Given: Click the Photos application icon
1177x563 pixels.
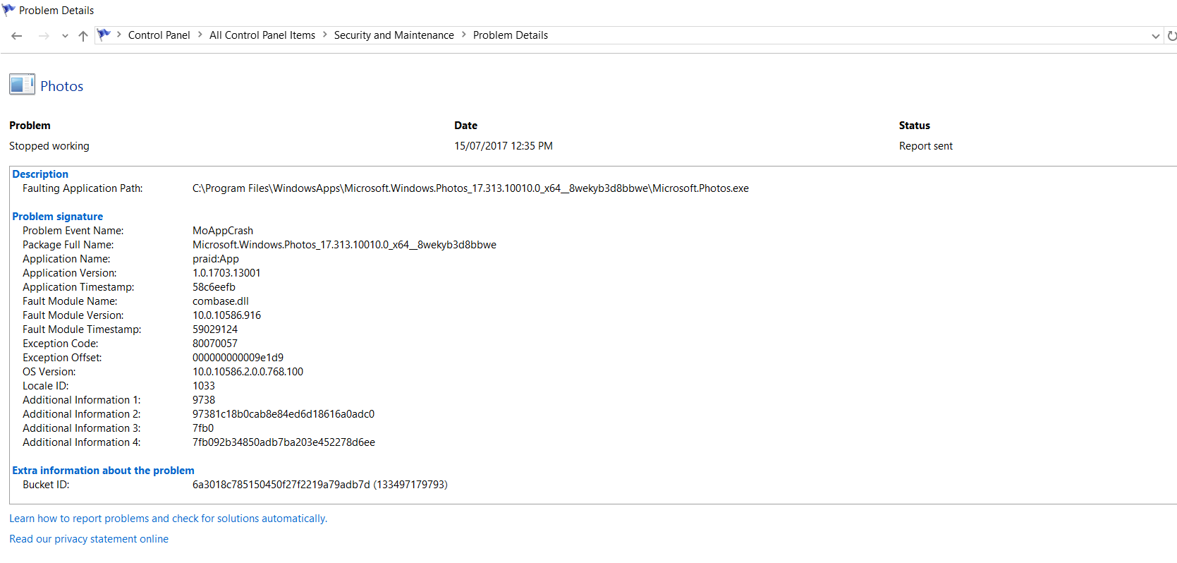Looking at the screenshot, I should pyautogui.click(x=22, y=85).
